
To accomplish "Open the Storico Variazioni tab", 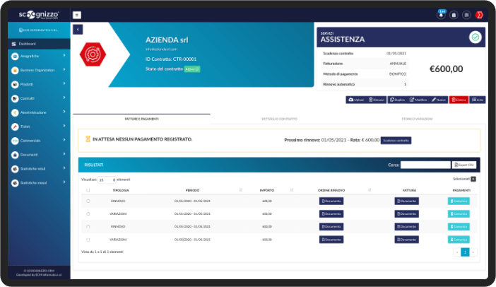I will 417,119.
